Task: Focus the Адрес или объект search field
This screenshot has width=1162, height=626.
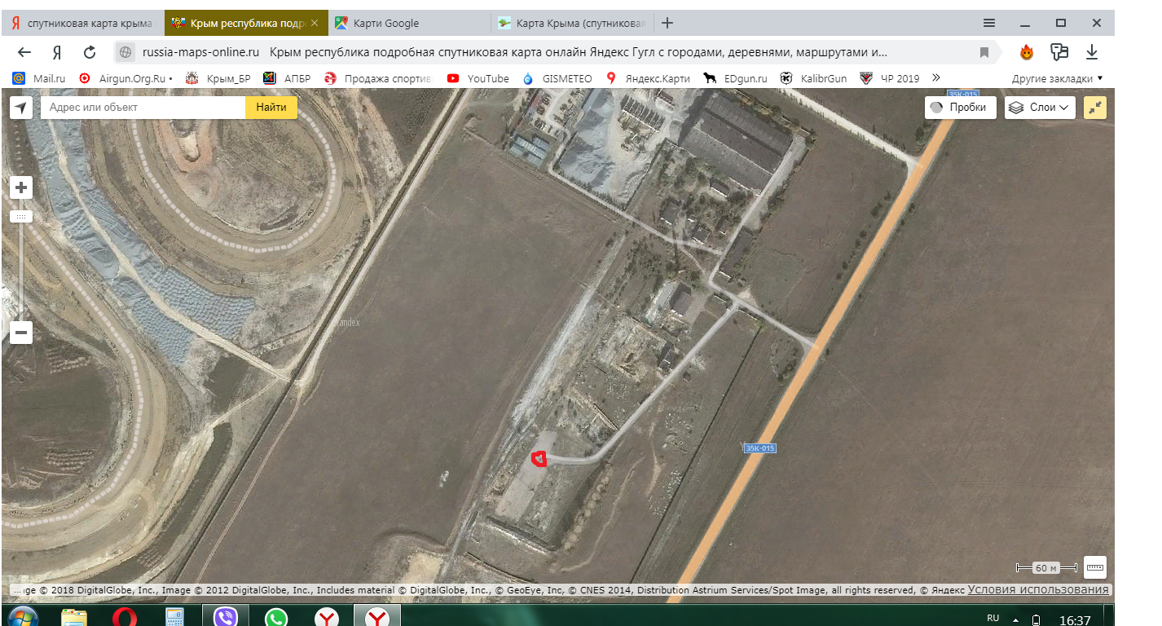Action: click(143, 108)
